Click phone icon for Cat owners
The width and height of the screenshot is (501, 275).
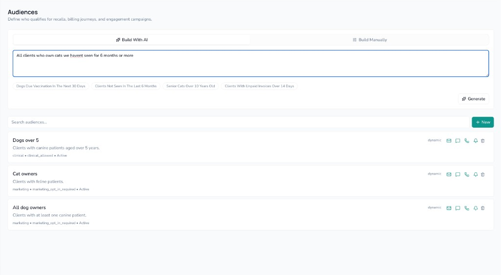[x=467, y=174]
